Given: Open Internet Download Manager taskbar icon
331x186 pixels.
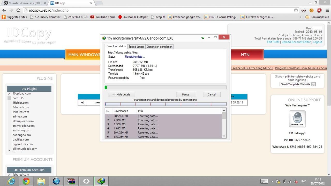Looking at the screenshot, I should point(101,181).
